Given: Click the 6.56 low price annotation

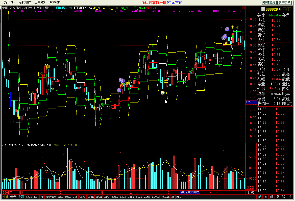Looking at the screenshot, I should click(13, 122).
